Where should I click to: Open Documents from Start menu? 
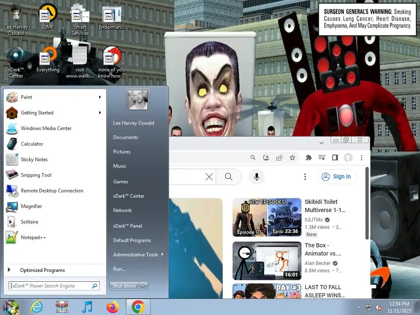(x=126, y=137)
